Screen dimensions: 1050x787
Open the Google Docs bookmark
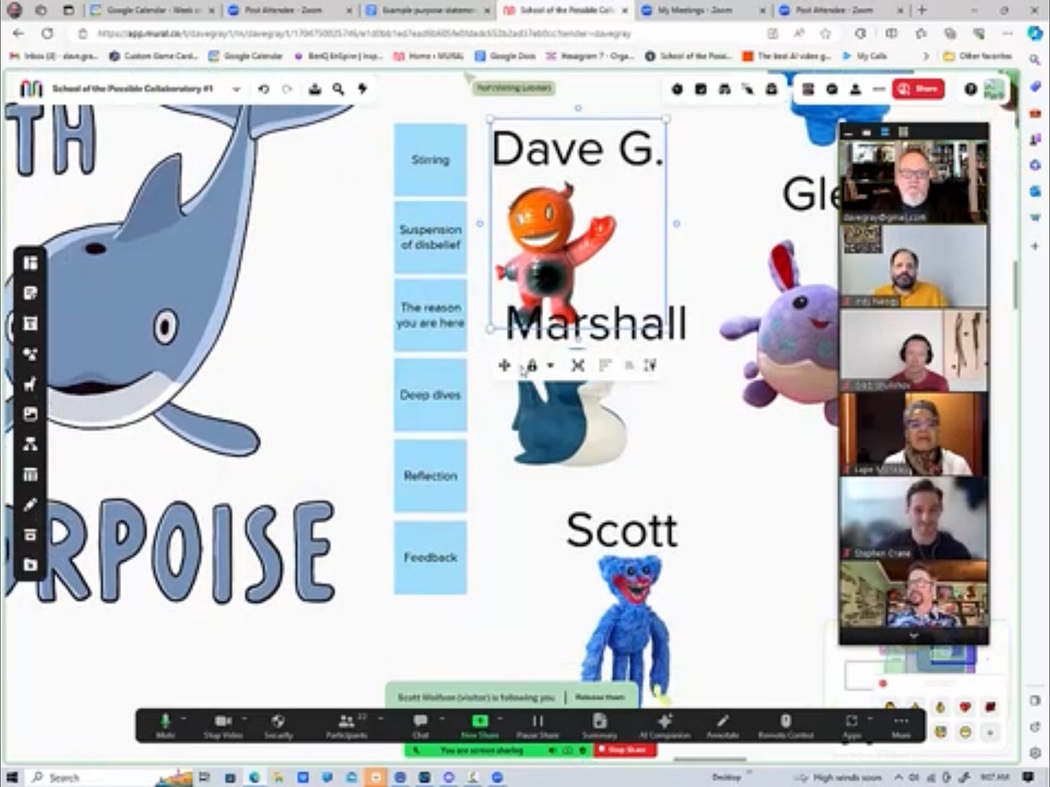click(506, 56)
